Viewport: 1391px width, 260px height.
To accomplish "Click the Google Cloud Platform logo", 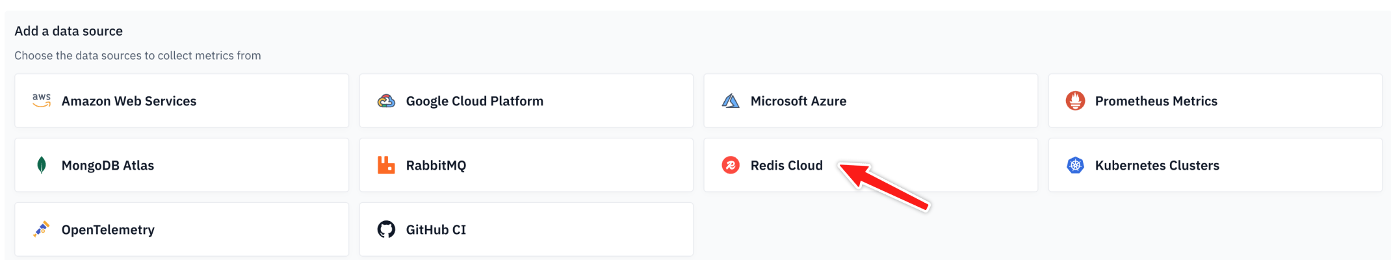I will (x=386, y=101).
